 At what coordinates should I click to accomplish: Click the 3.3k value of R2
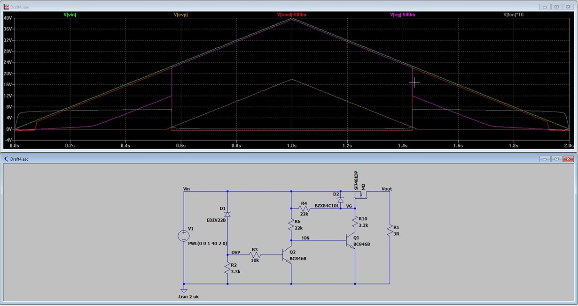236,271
